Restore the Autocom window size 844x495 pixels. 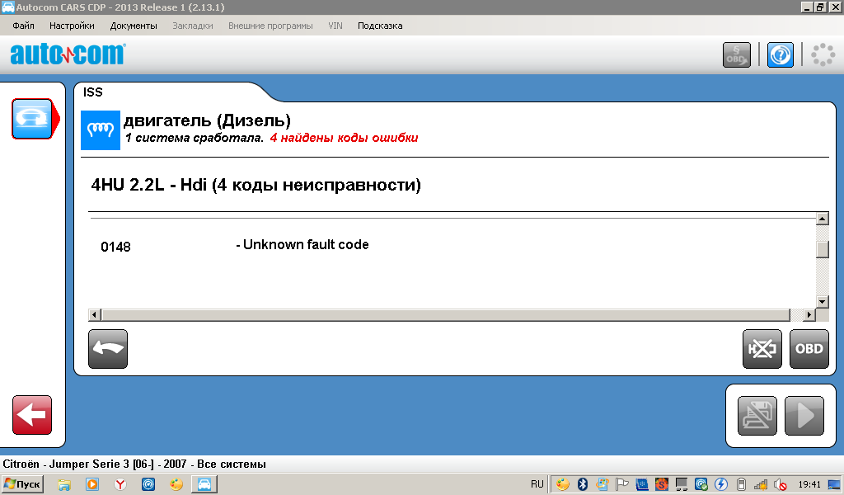pos(820,7)
